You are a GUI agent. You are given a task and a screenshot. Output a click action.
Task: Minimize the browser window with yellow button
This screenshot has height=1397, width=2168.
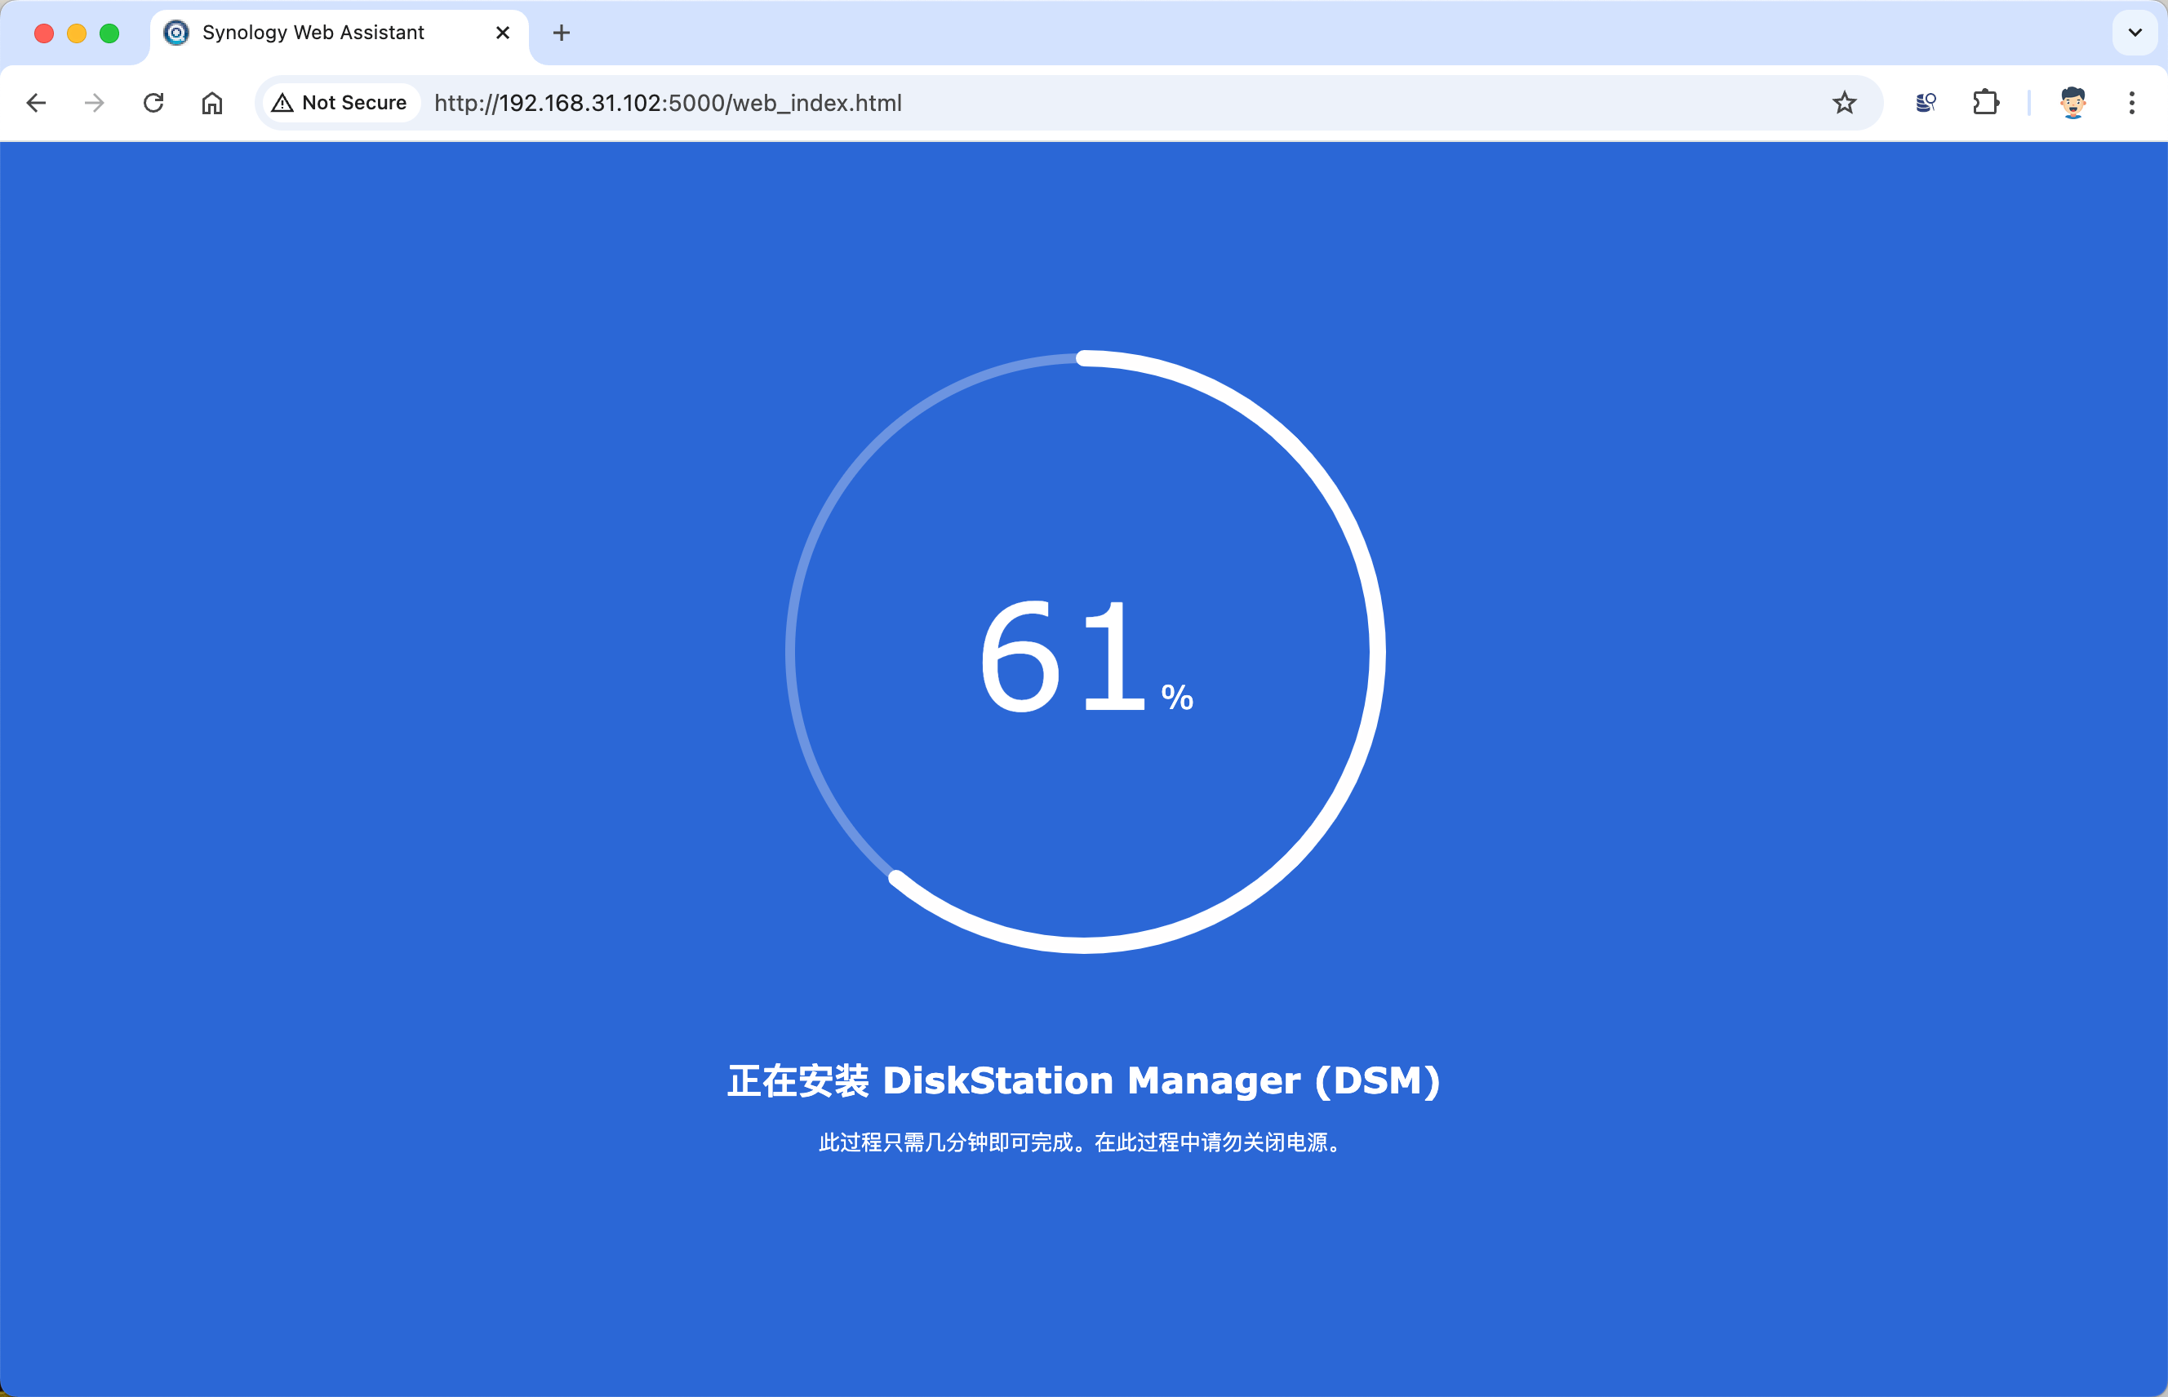(x=76, y=33)
